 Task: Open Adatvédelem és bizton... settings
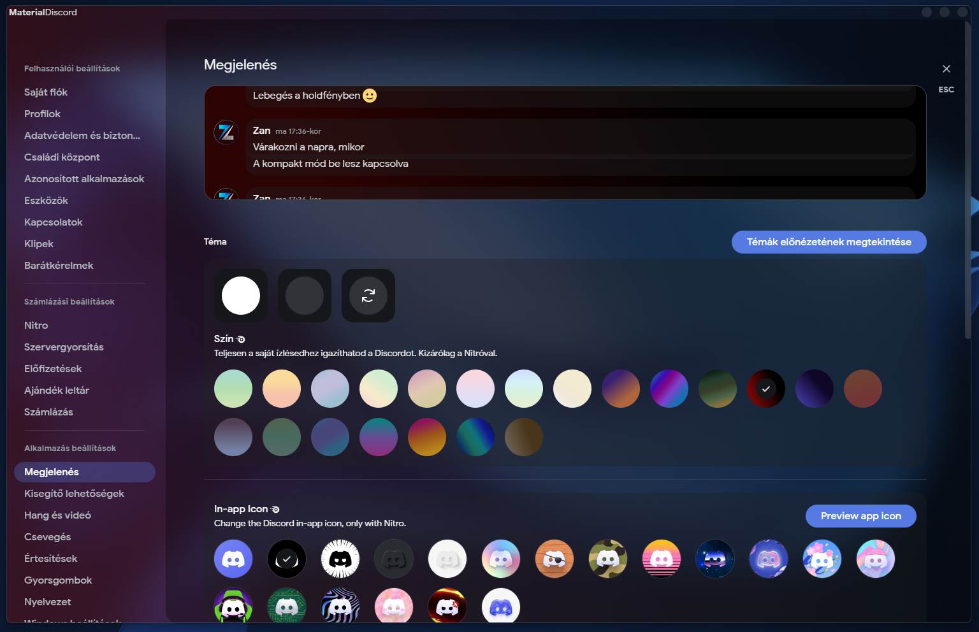coord(85,136)
